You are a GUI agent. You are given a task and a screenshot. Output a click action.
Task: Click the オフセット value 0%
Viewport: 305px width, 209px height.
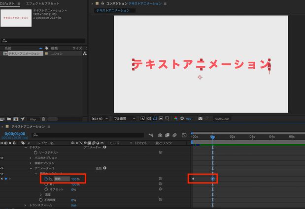click(x=73, y=190)
